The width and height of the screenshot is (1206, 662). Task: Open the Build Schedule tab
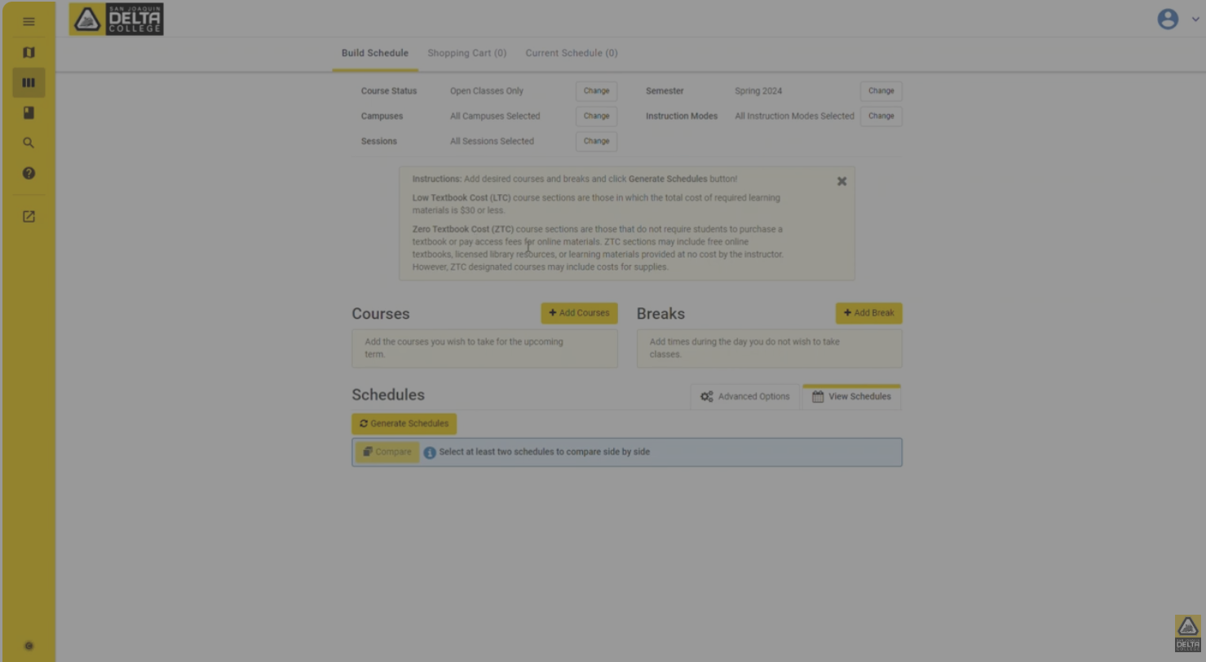coord(374,54)
